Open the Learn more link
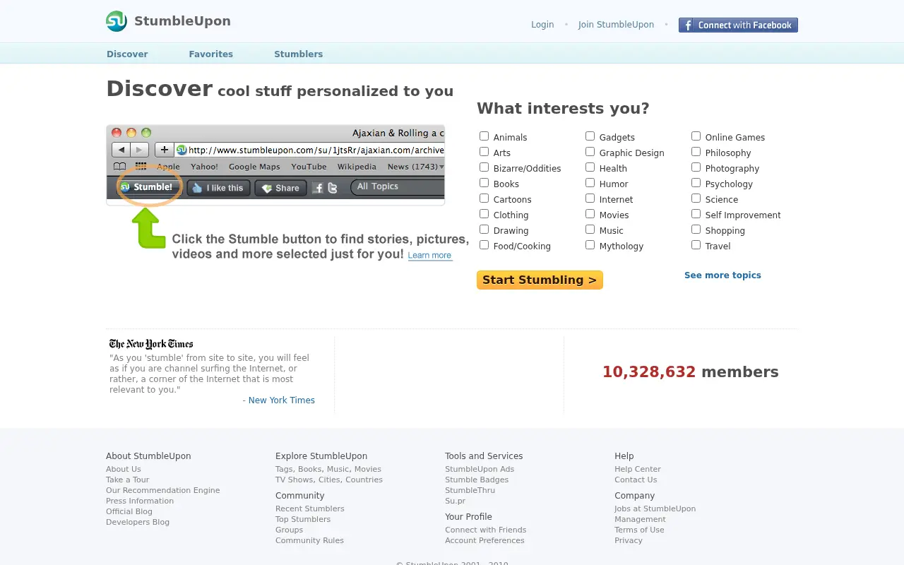904x565 pixels. click(429, 256)
